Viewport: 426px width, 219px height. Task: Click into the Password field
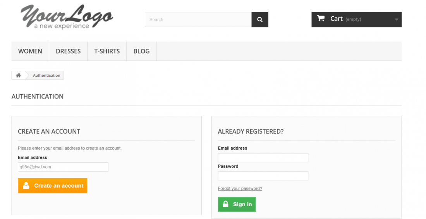[263, 176]
